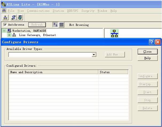Click the driver diagnostics toolbar icon
Viewport: 162px width, 127px height.
pos(20,17)
